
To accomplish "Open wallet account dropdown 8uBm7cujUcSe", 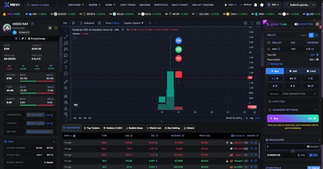I will [x=300, y=5].
